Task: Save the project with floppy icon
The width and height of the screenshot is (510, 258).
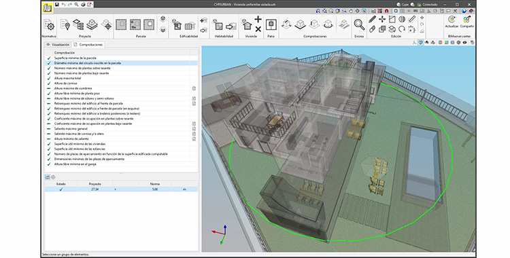Action: point(57,5)
